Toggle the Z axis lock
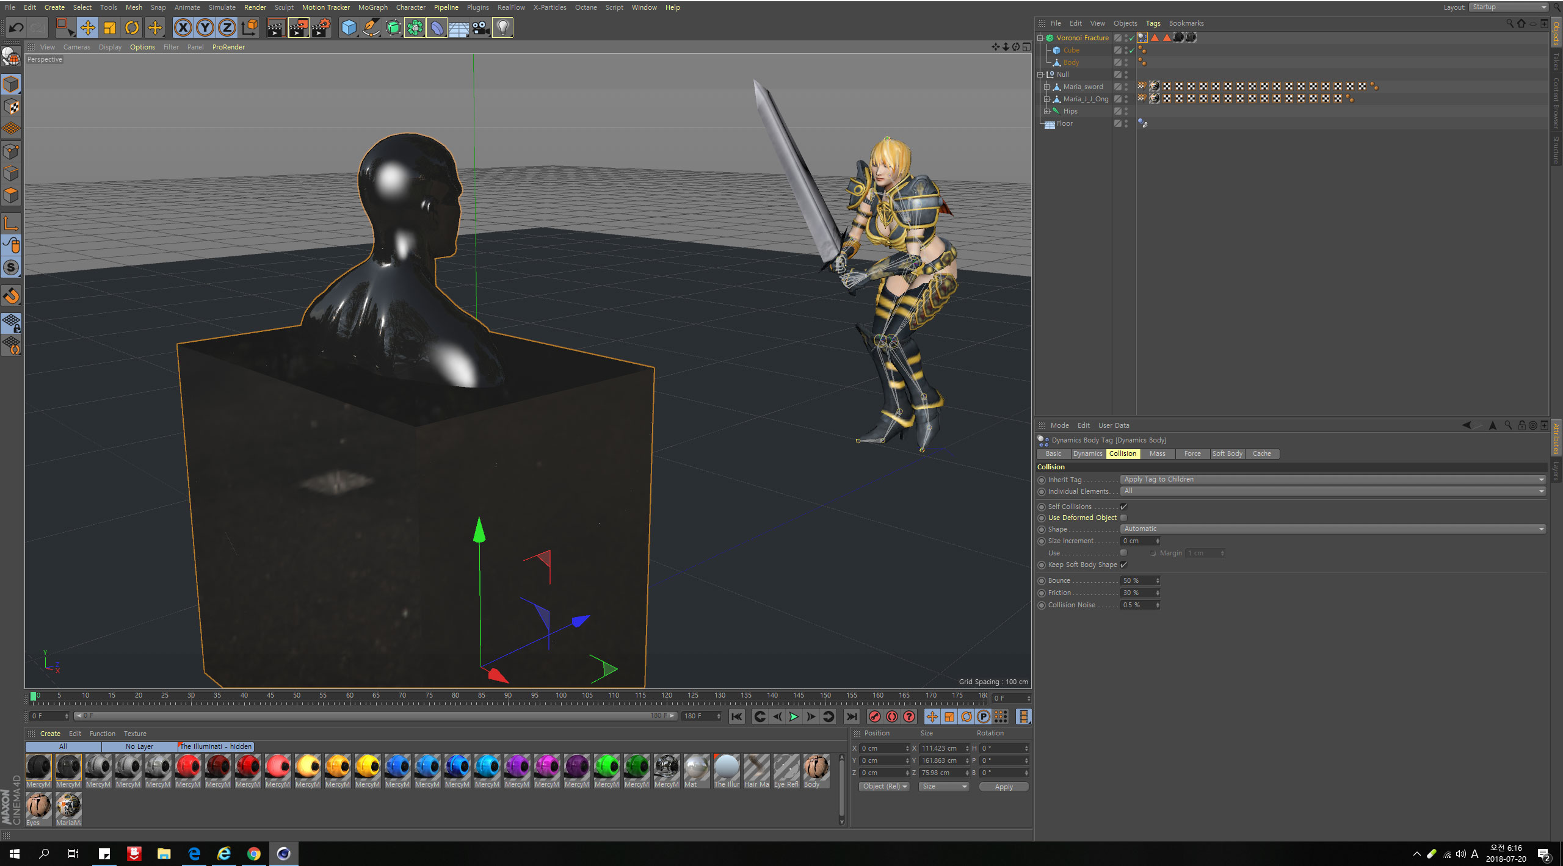 (x=227, y=27)
